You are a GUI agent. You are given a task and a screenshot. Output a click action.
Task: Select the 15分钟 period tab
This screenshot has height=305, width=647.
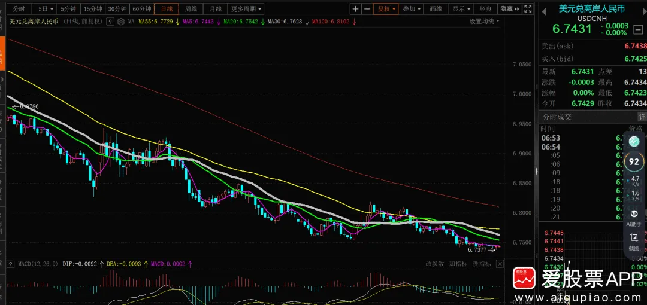[92, 8]
